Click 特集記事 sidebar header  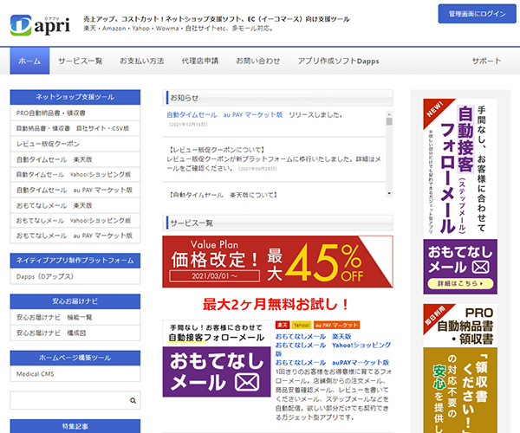click(x=75, y=426)
